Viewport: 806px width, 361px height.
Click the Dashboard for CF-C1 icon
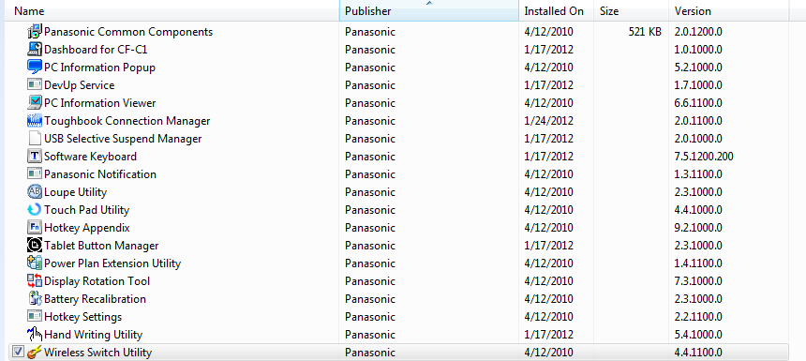coord(35,50)
